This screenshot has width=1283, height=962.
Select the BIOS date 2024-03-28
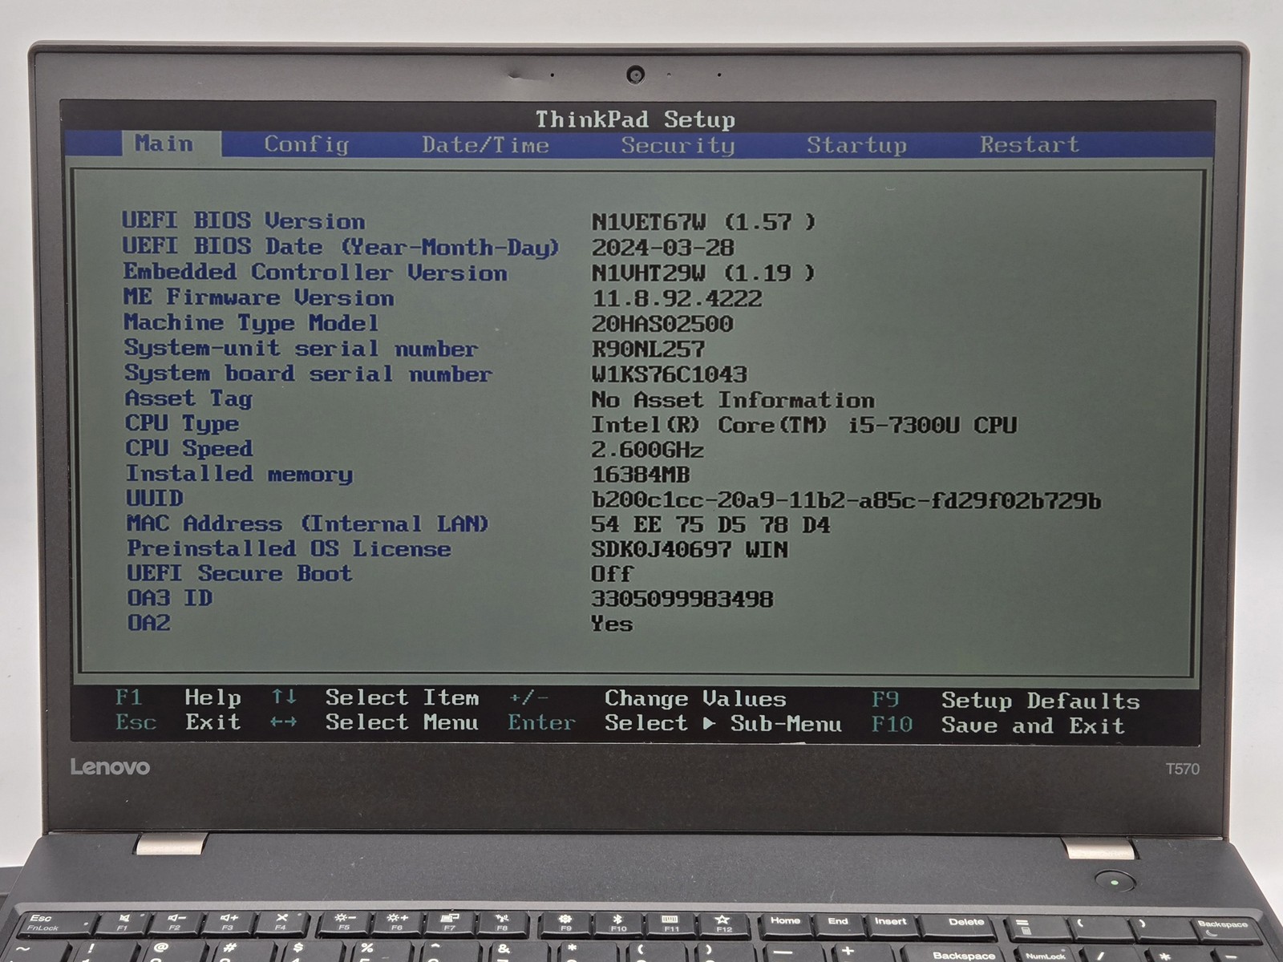pyautogui.click(x=663, y=248)
